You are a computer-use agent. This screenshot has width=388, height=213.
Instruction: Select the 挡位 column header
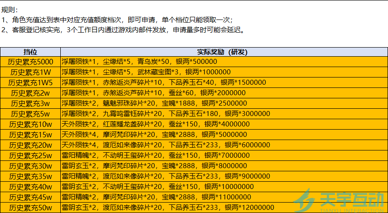[30, 52]
